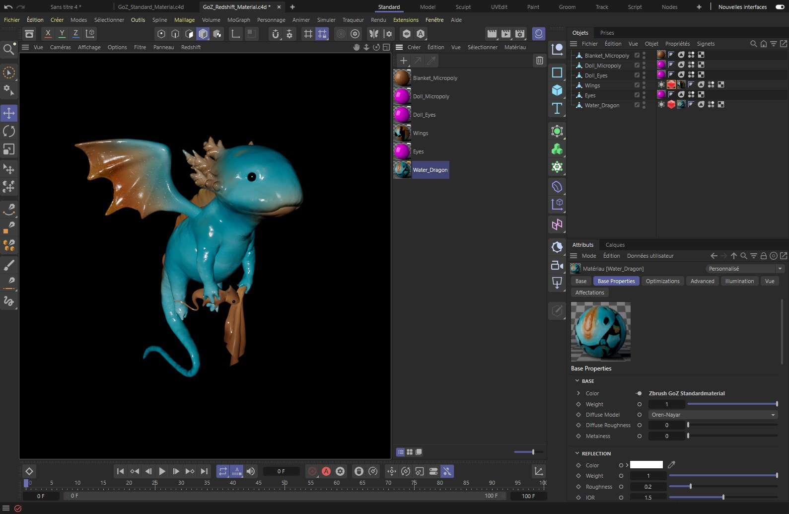Image resolution: width=789 pixels, height=514 pixels.
Task: Delete material using the trash icon
Action: [x=539, y=61]
